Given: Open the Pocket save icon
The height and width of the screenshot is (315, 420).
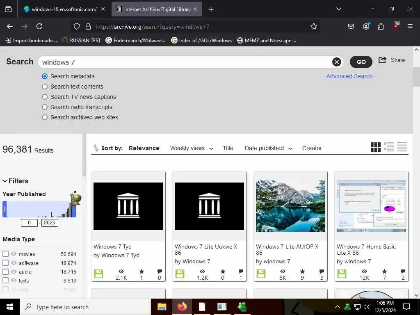Looking at the screenshot, I should [x=351, y=26].
